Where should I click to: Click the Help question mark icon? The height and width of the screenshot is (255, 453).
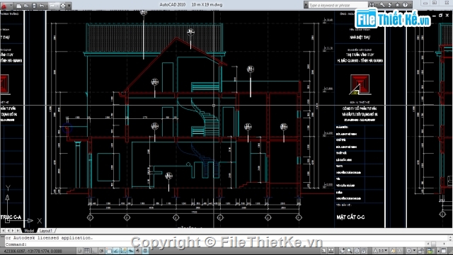[405, 5]
